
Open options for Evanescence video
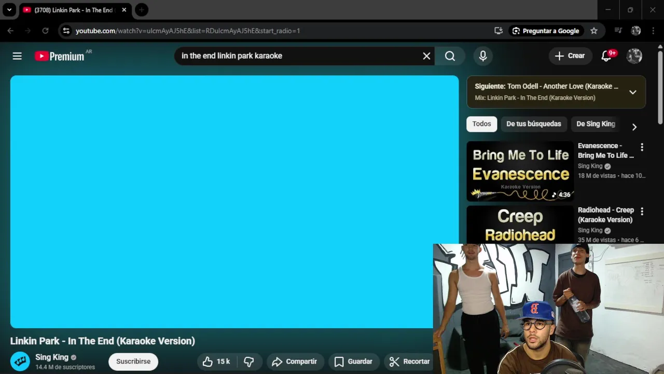pyautogui.click(x=642, y=148)
